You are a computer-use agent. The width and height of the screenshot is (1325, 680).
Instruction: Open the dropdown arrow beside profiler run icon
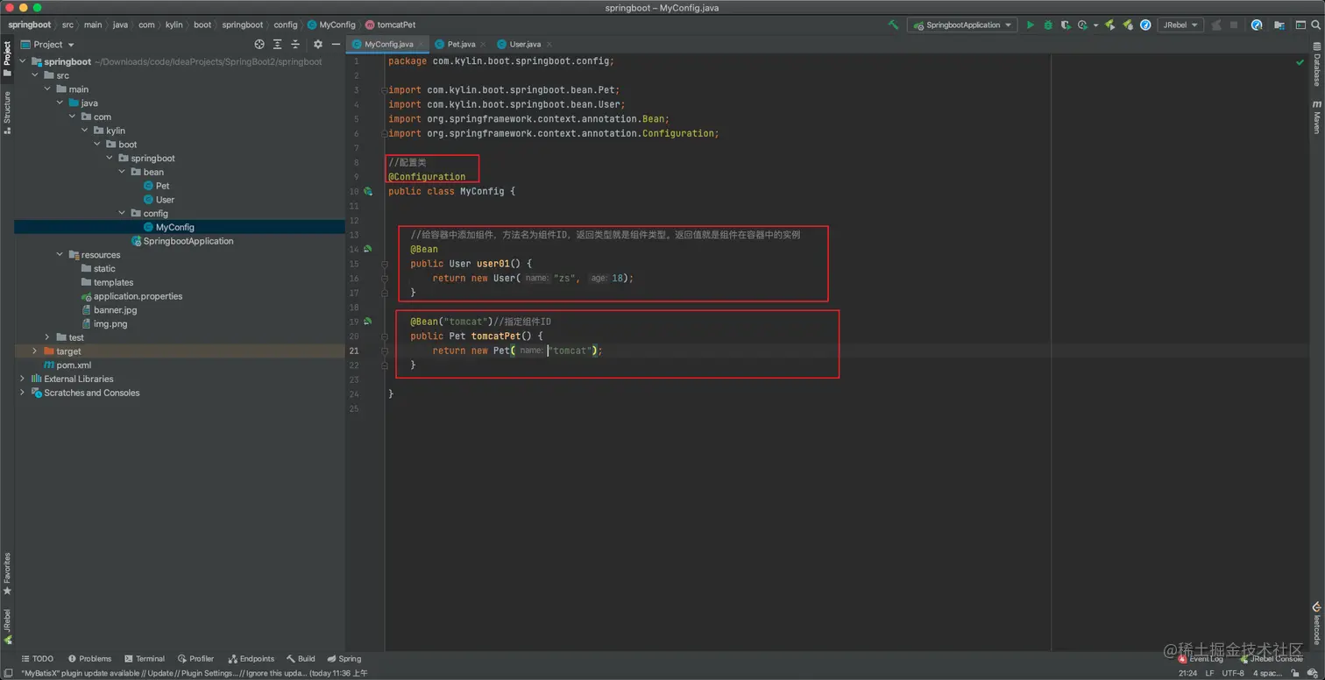click(1095, 25)
